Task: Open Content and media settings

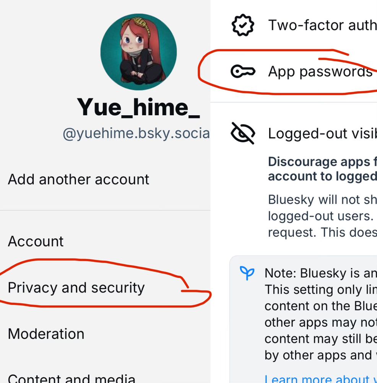Action: pos(71,378)
